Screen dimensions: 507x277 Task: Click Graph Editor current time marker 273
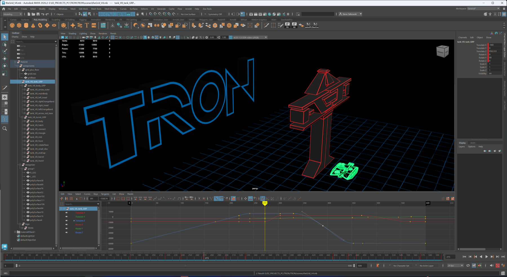265,203
